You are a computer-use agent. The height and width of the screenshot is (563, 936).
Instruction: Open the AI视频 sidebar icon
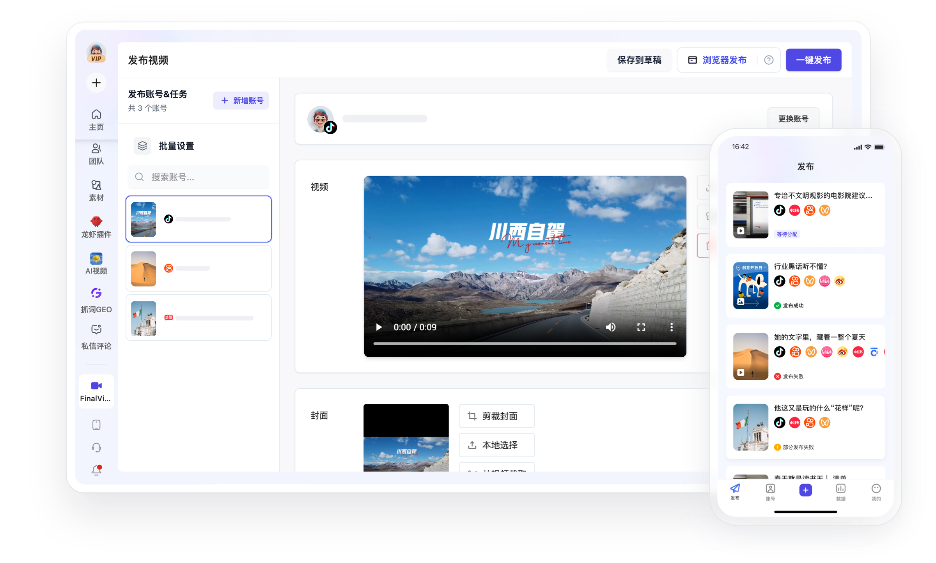pos(96,258)
